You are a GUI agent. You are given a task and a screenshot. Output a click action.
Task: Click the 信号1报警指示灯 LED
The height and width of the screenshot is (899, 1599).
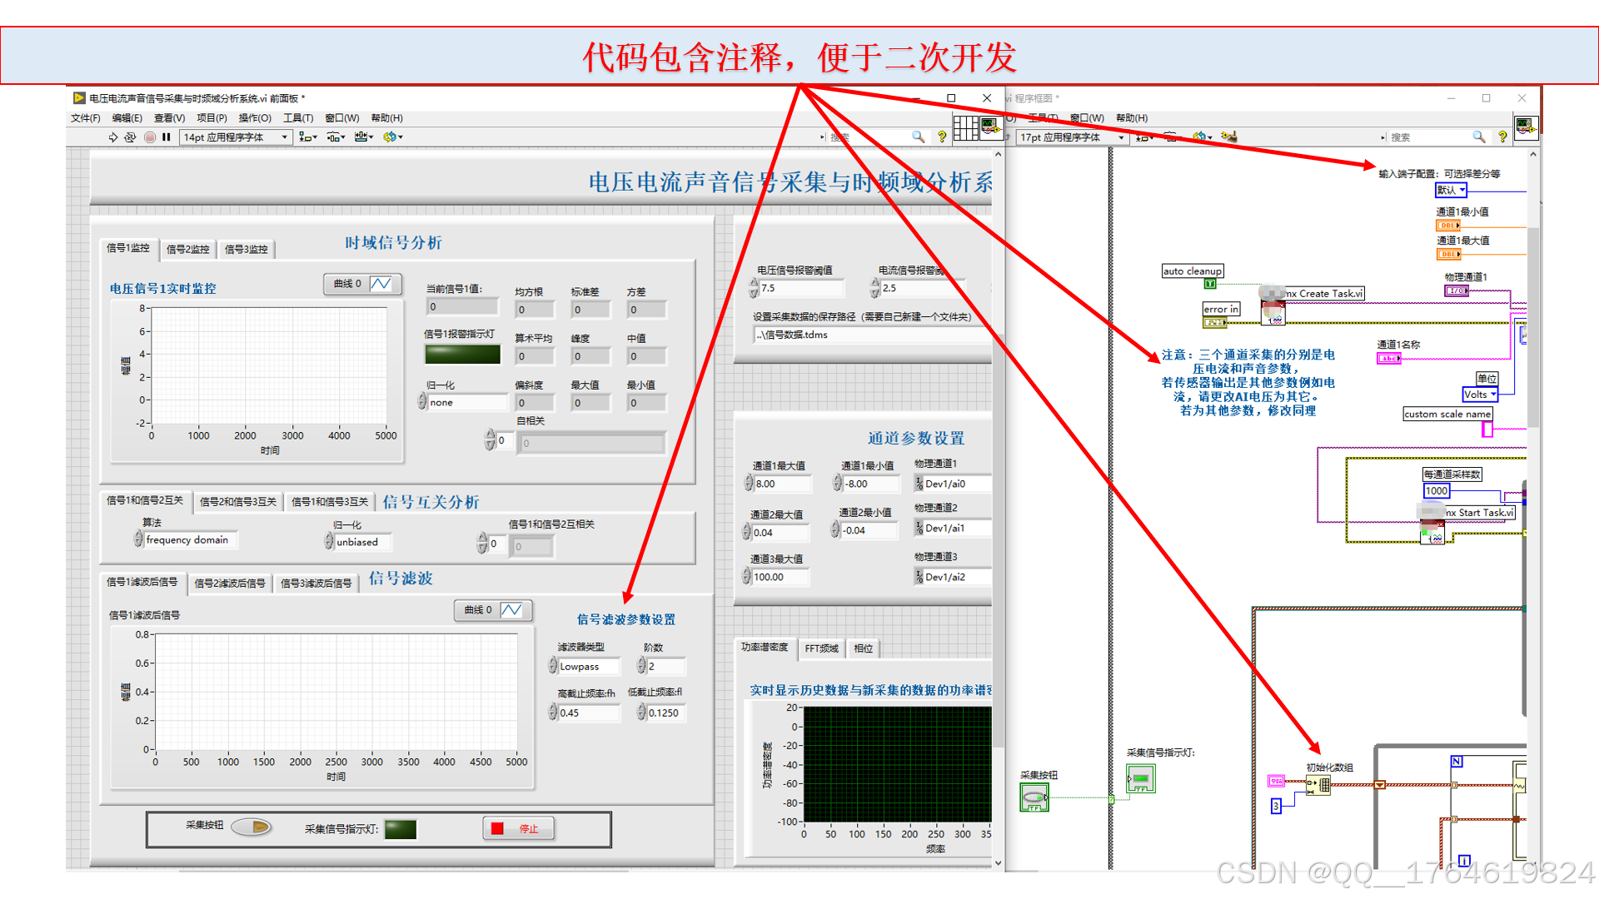click(462, 355)
